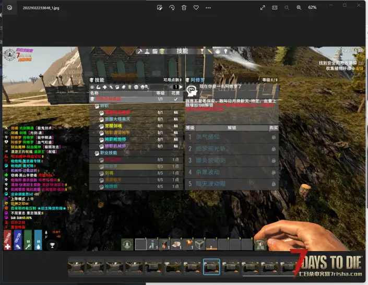Filter skills by the flexed arm strength icon
This screenshot has height=285, width=368.
pyautogui.click(x=98, y=87)
